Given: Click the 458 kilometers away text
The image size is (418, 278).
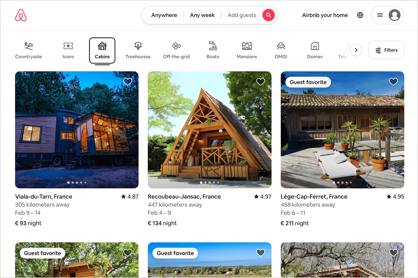Looking at the screenshot, I should coord(308,205).
